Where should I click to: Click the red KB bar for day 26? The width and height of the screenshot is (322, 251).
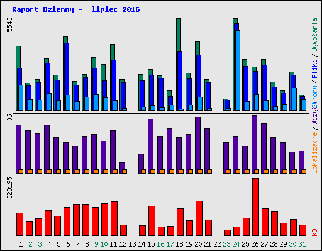point(255,207)
